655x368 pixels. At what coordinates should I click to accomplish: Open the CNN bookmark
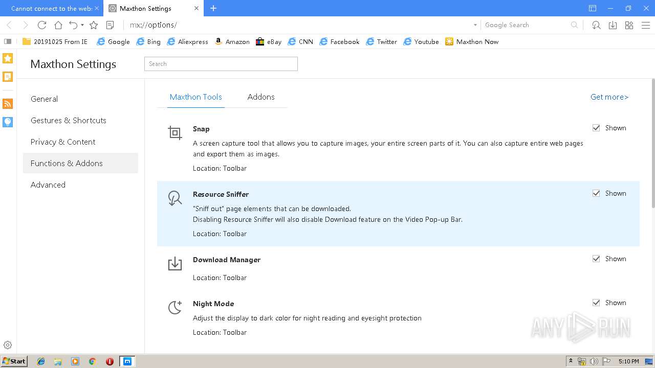(x=300, y=42)
